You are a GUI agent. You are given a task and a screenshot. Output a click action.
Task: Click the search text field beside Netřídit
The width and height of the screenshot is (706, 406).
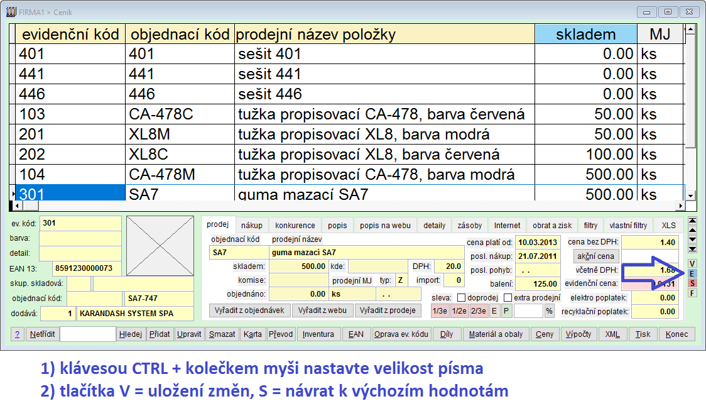click(x=88, y=334)
